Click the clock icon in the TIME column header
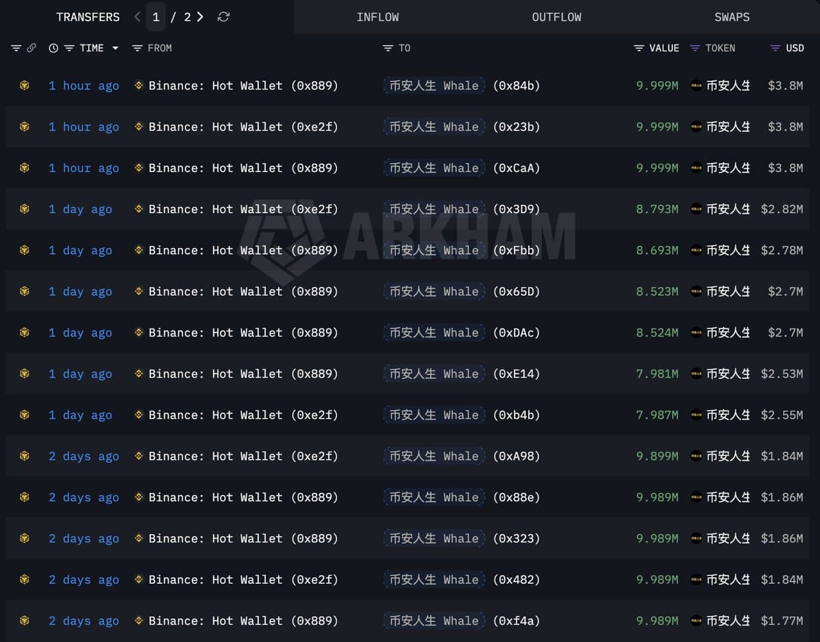820x642 pixels. pyautogui.click(x=53, y=48)
